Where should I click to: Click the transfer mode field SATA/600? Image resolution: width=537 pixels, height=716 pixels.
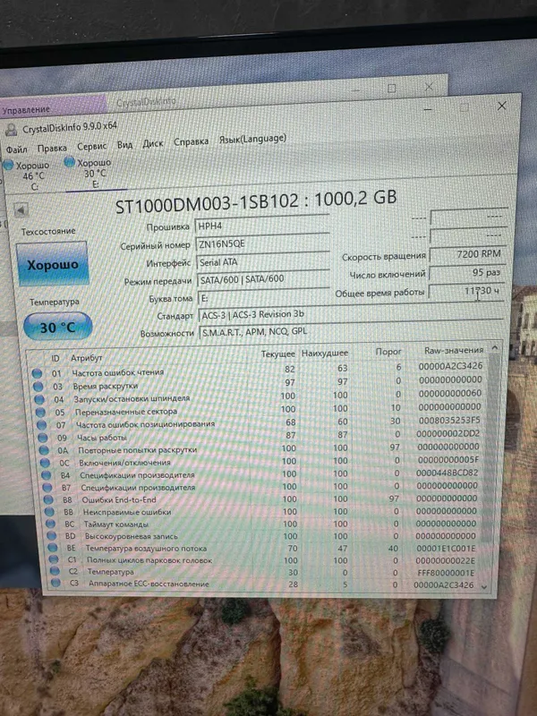[263, 279]
